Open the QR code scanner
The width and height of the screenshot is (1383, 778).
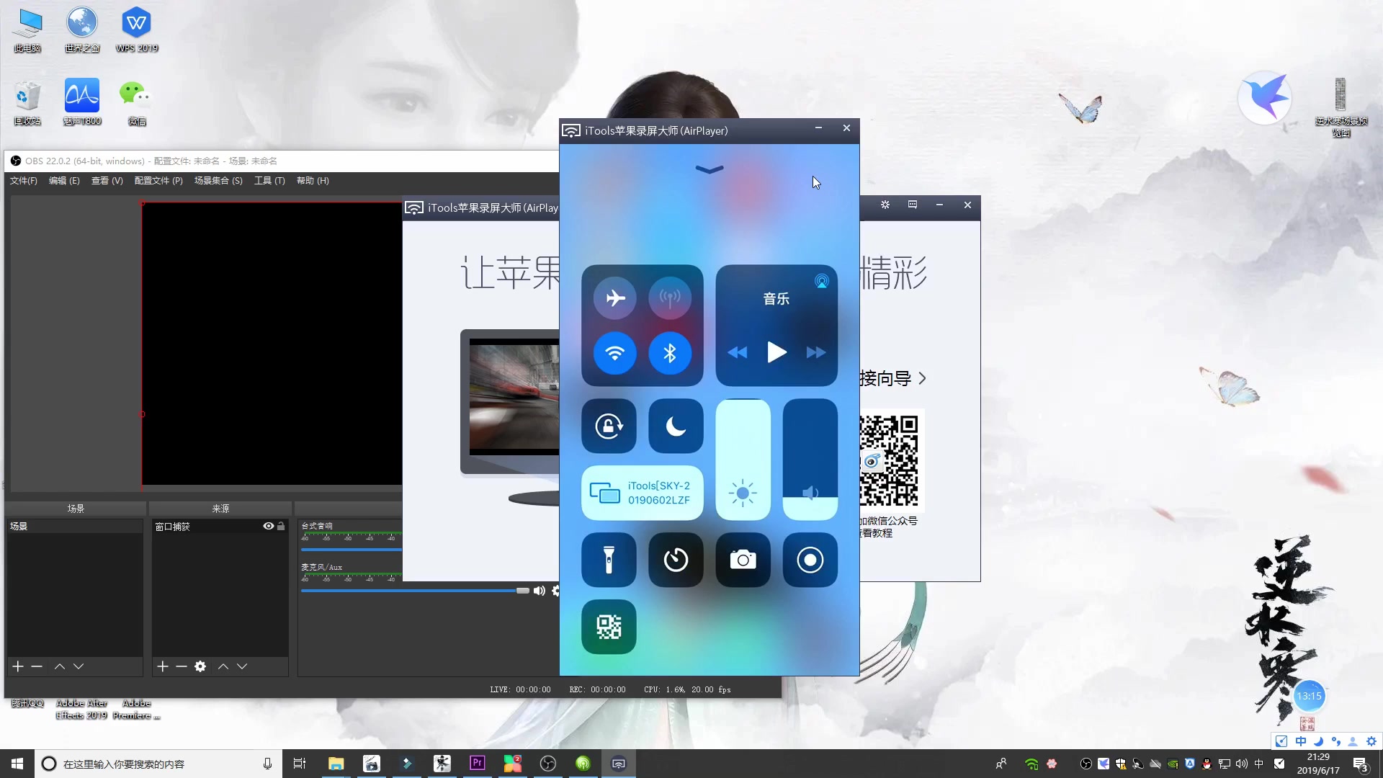[609, 627]
